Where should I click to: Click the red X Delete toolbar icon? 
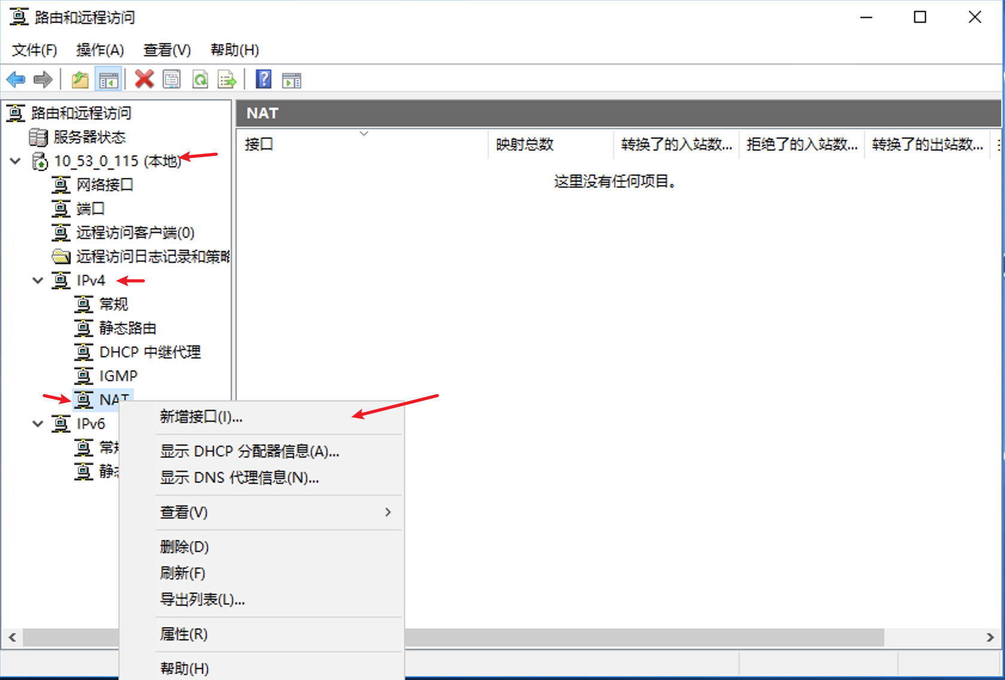tap(143, 79)
